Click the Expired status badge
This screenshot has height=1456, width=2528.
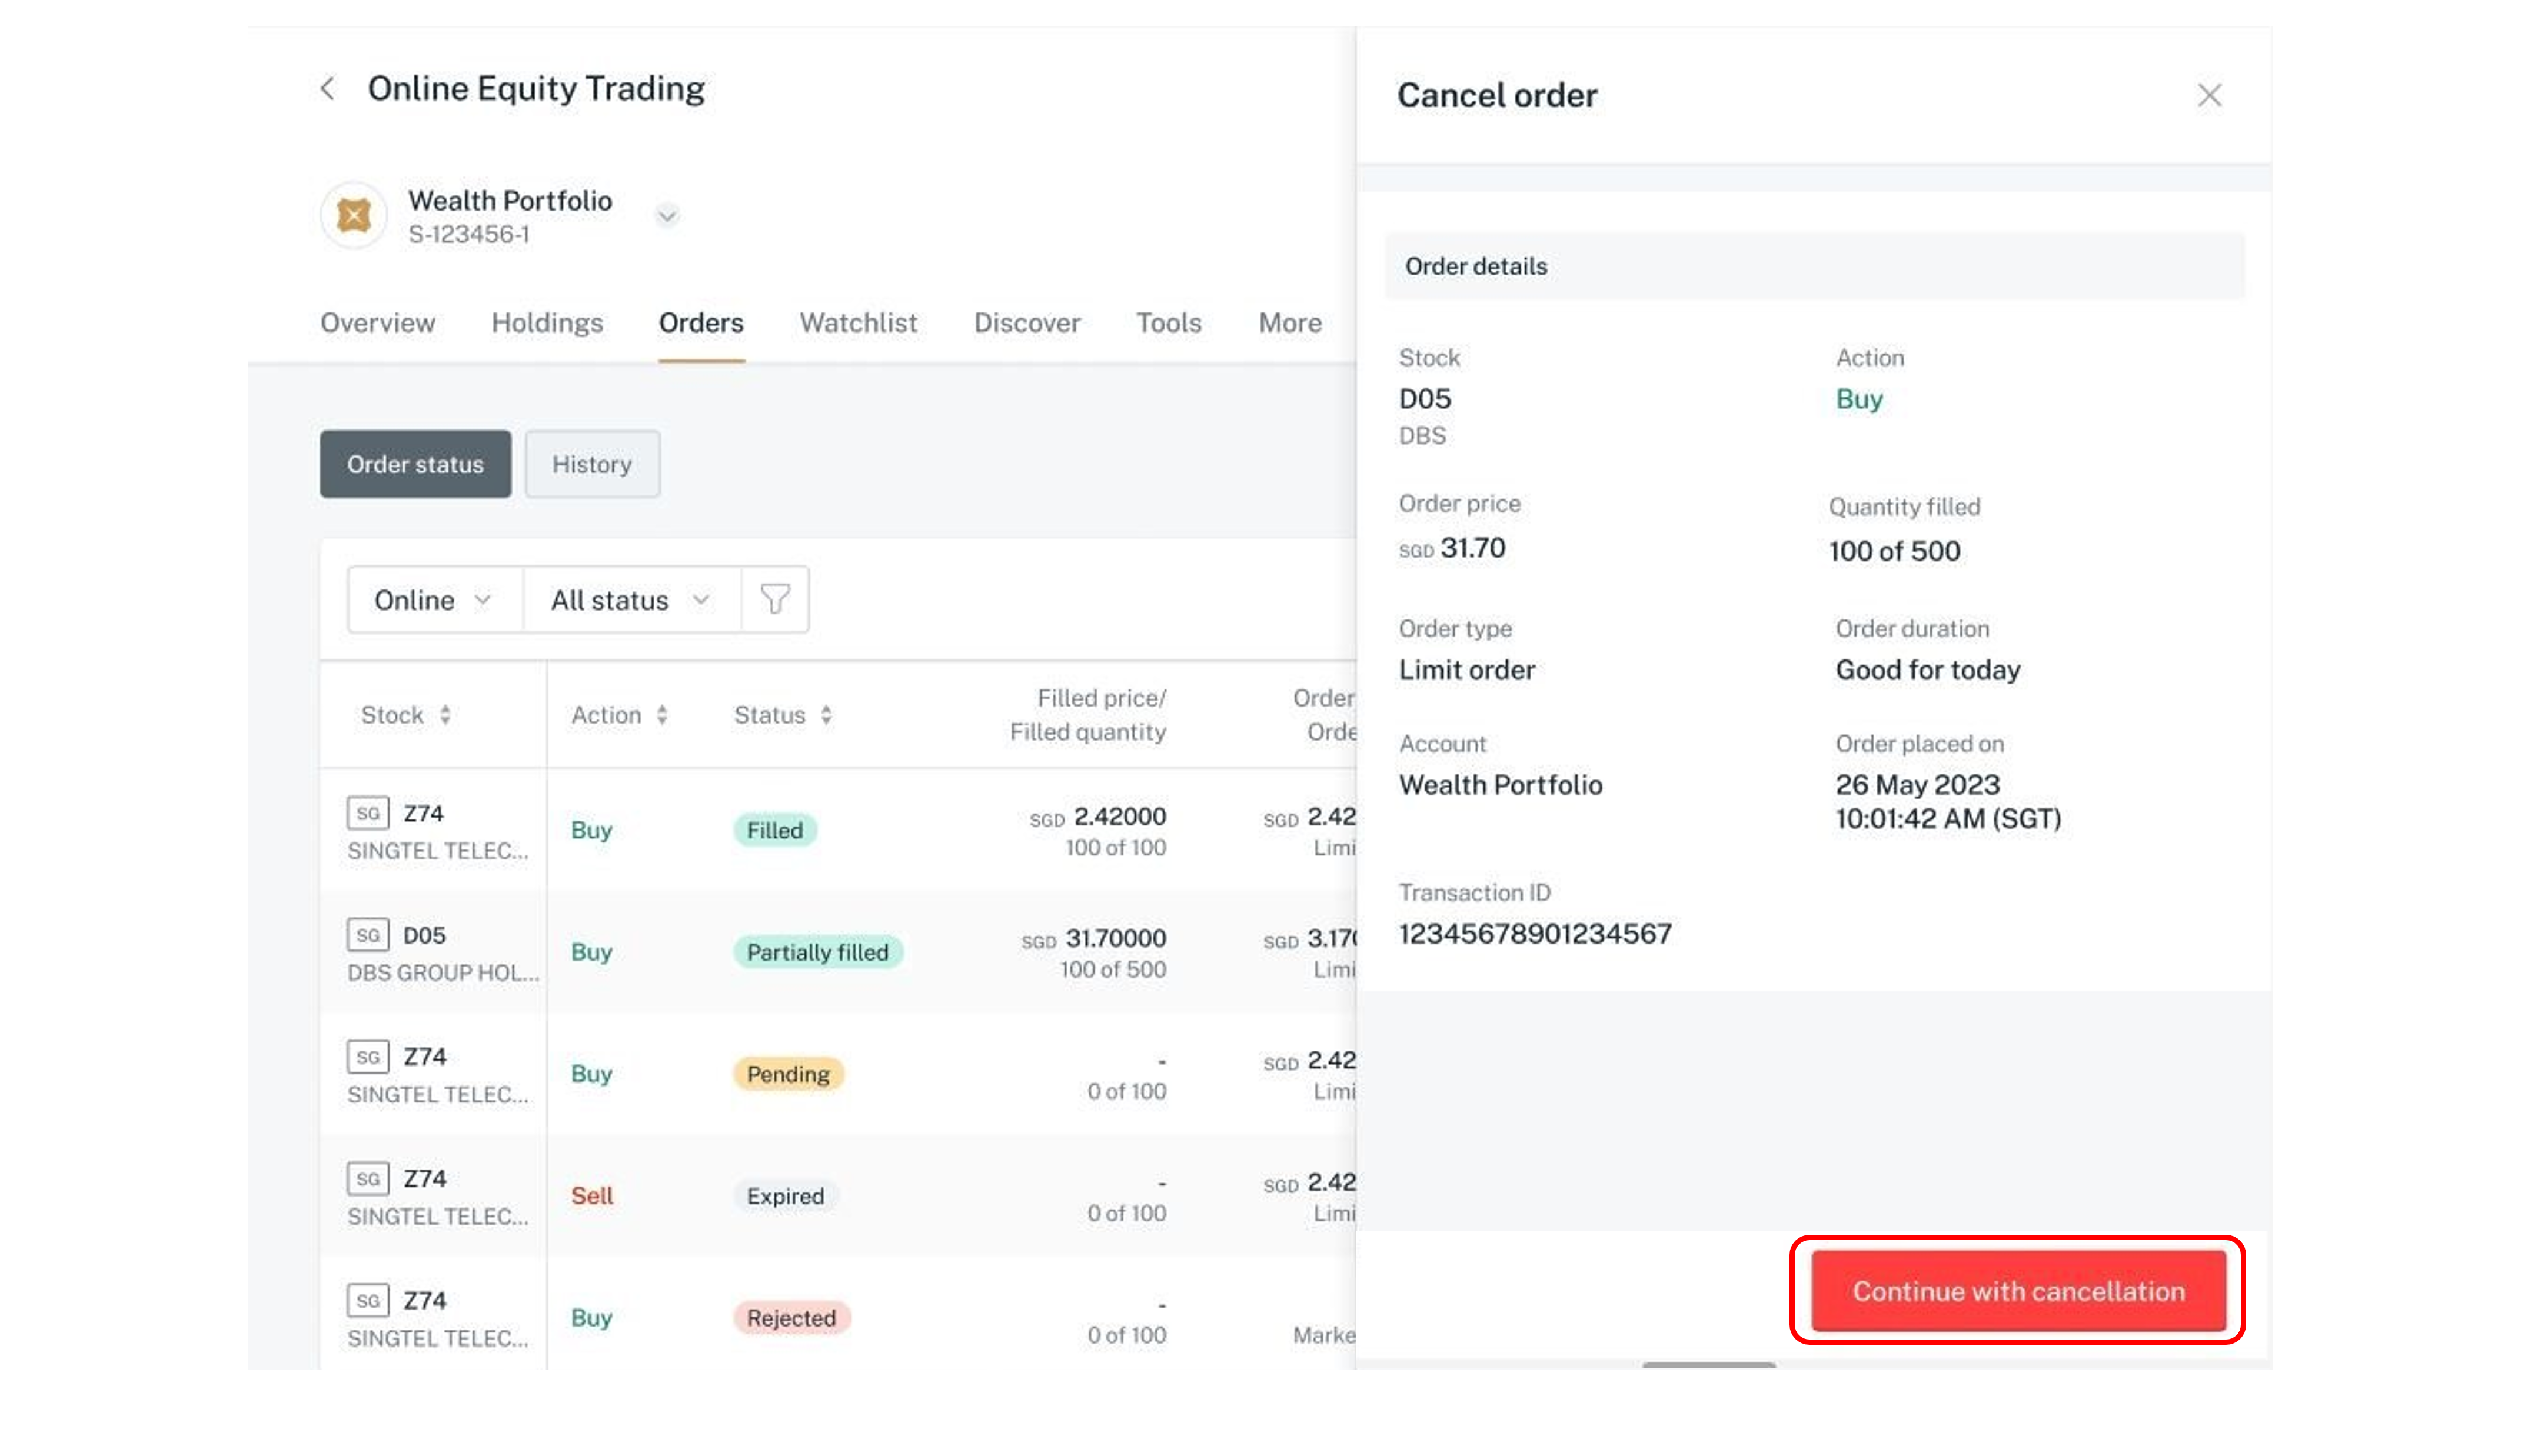786,1195
